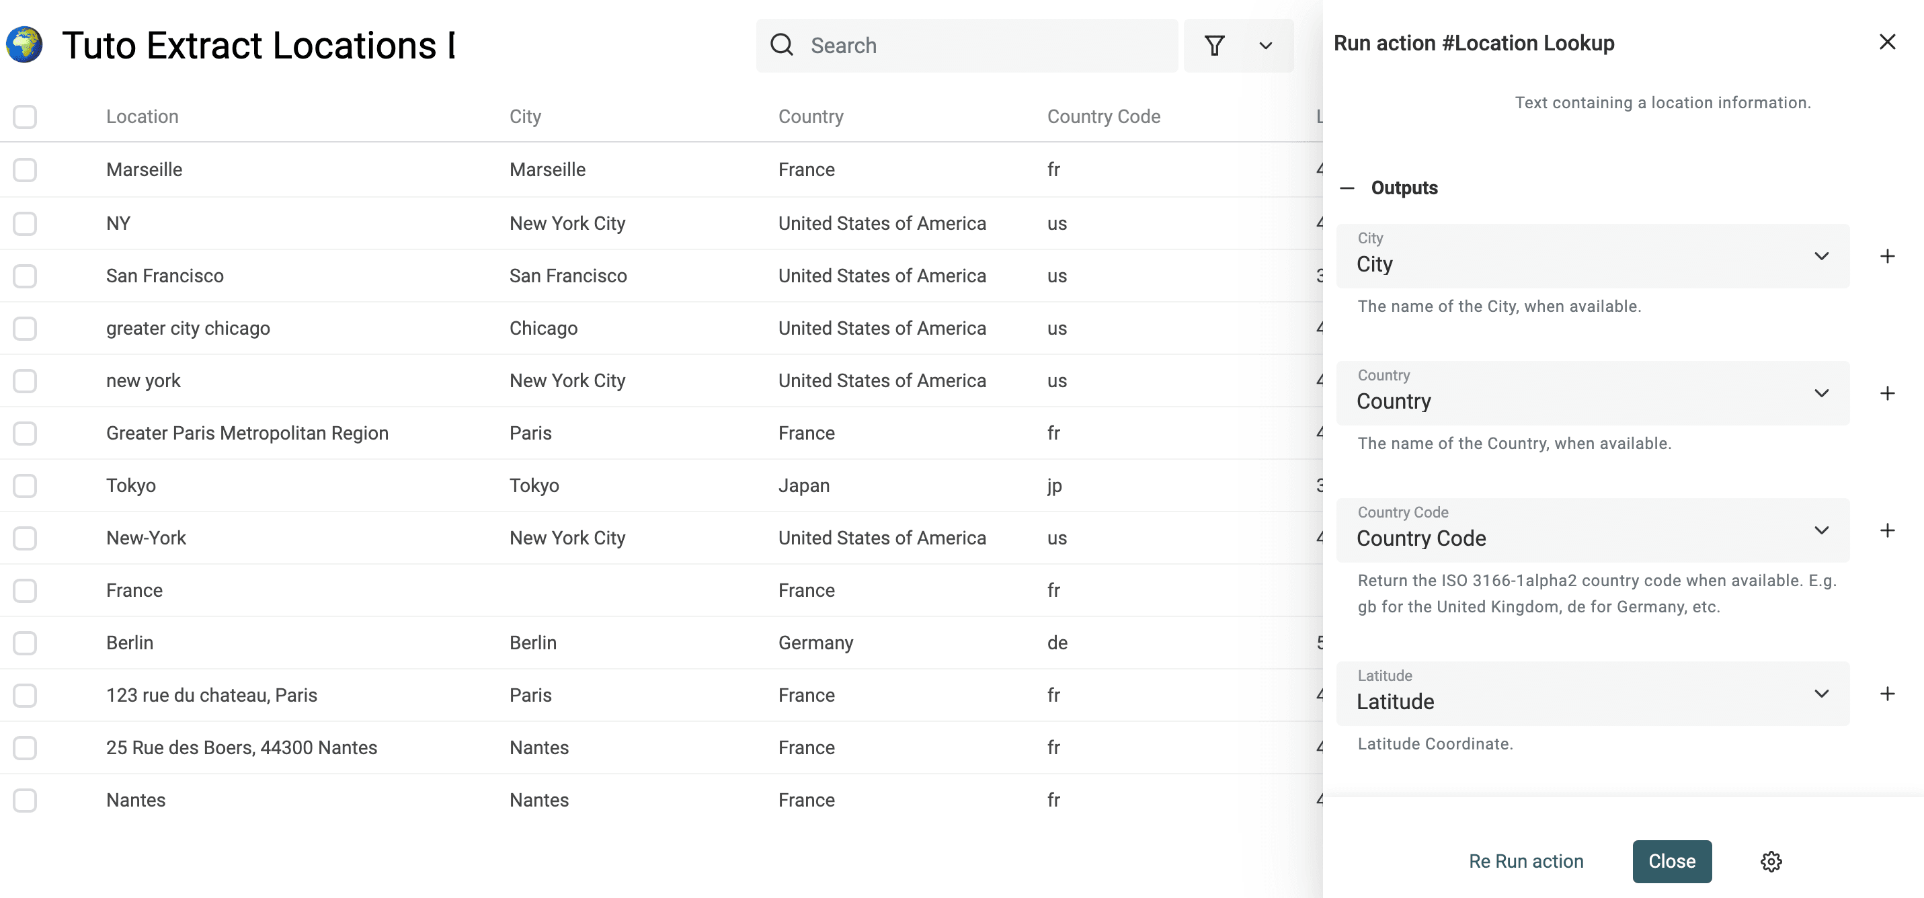Add a field with plus next to City
This screenshot has width=1924, height=898.
click(1886, 256)
